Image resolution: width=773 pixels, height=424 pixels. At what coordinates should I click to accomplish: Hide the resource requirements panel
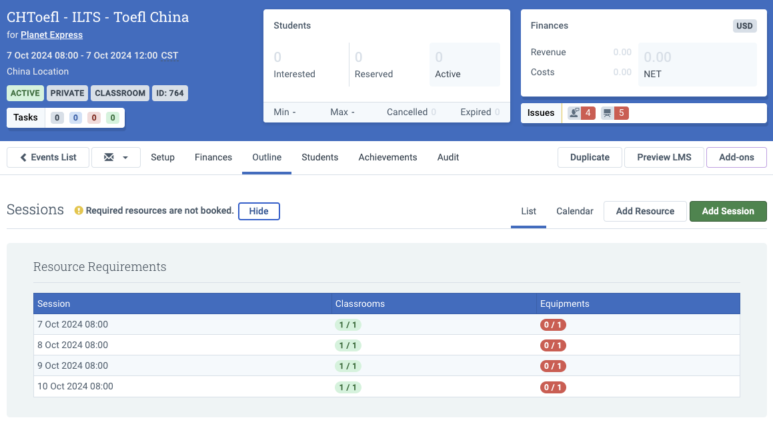(x=259, y=211)
